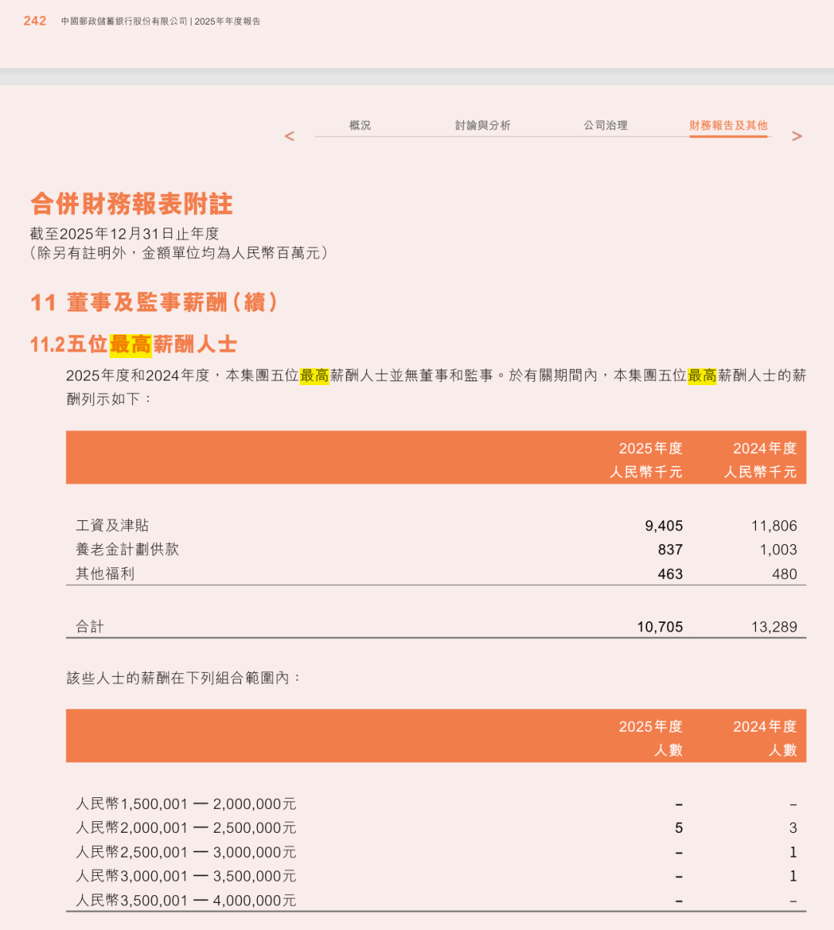834x930 pixels.
Task: Click the highlighted 最高 in the 11.2 heading
Action: (131, 344)
